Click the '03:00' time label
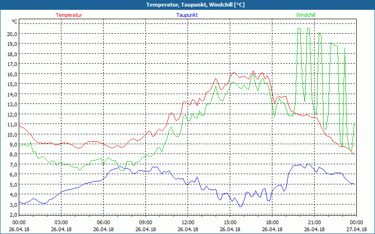Viewport: 375px width, 234px height. (61, 223)
